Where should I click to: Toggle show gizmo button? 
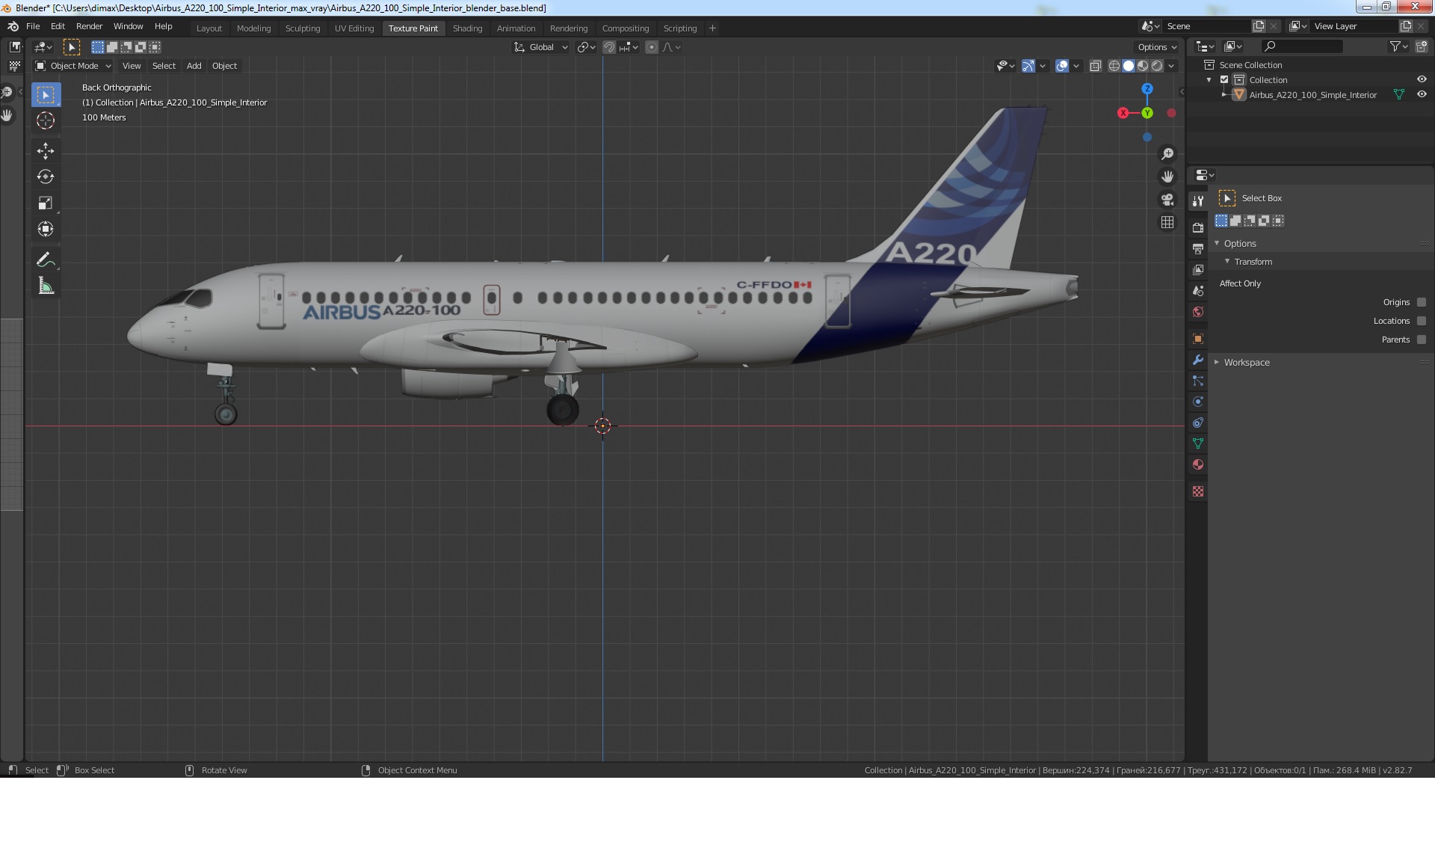coord(1028,66)
